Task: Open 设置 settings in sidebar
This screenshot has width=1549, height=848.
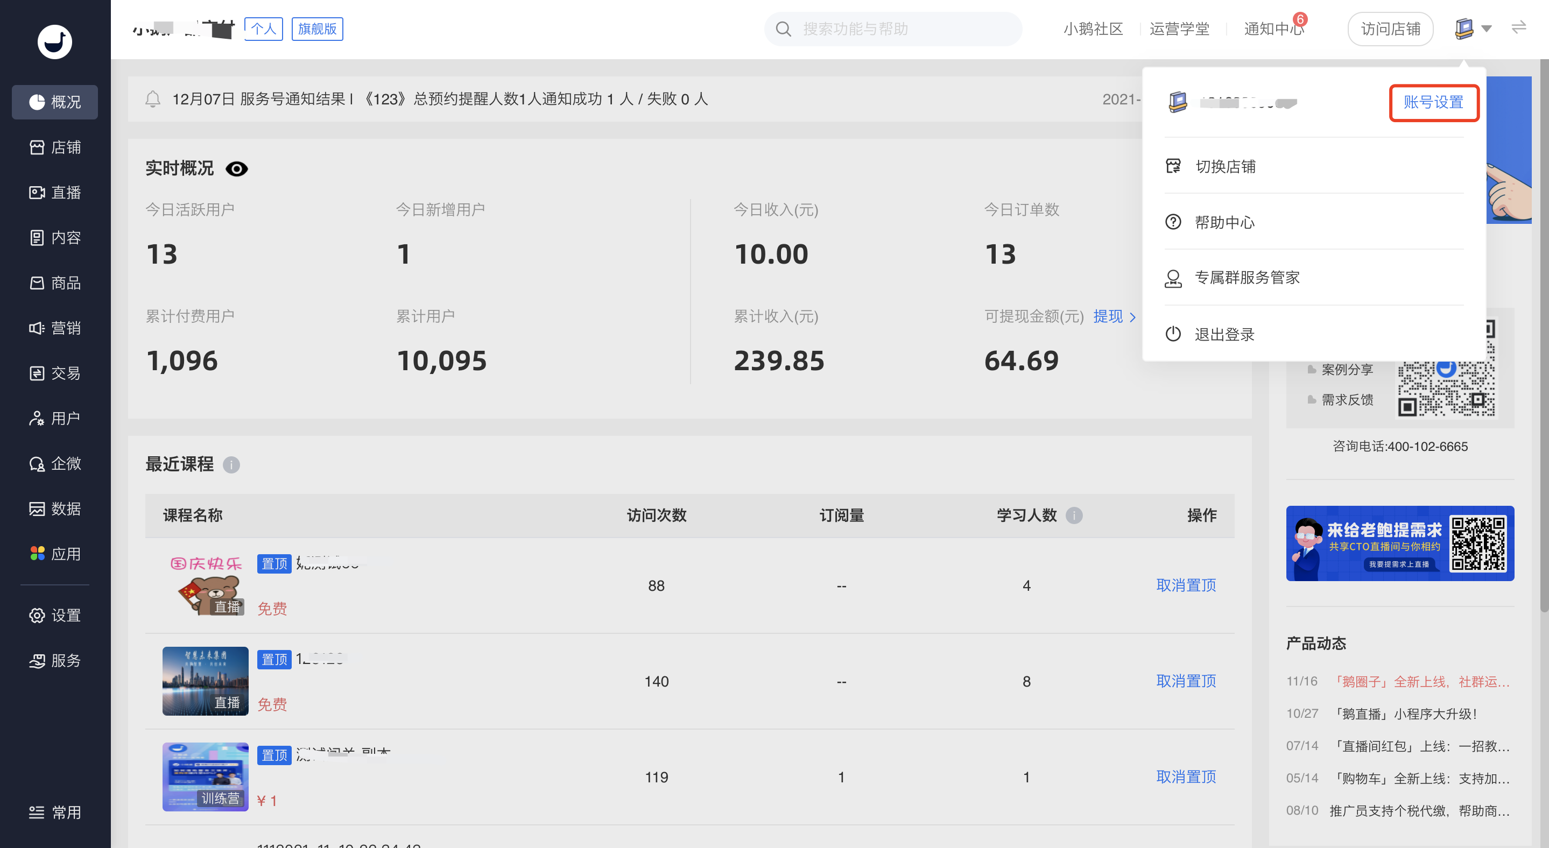Action: (55, 615)
